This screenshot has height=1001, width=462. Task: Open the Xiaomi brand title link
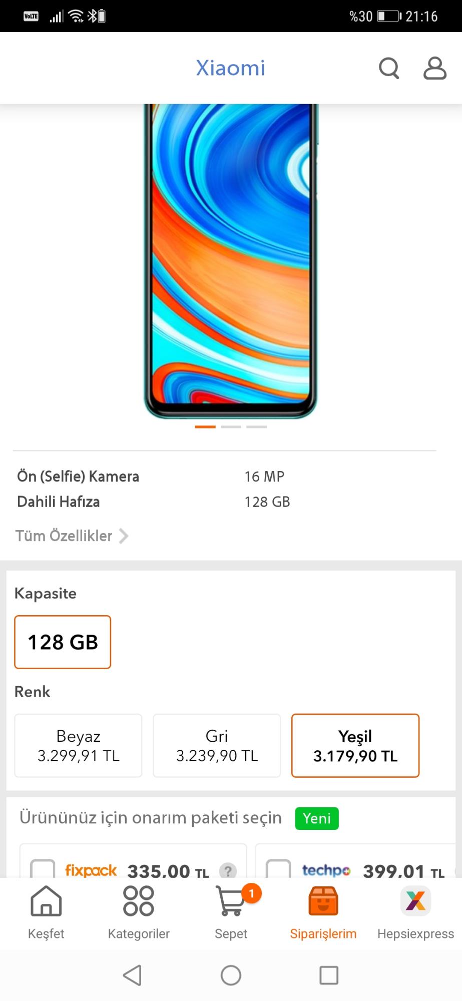pyautogui.click(x=231, y=68)
